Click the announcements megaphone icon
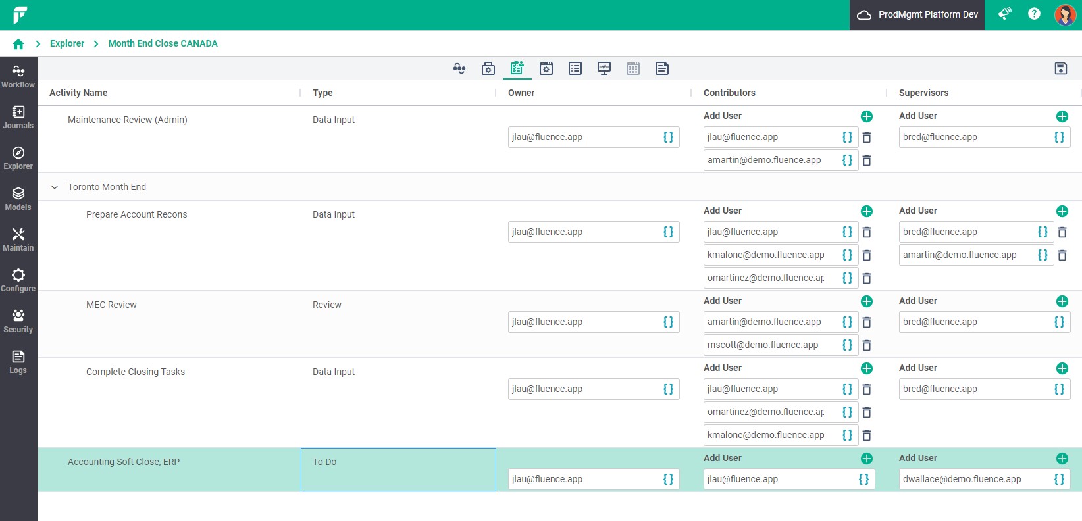Viewport: 1082px width, 521px height. point(1004,14)
